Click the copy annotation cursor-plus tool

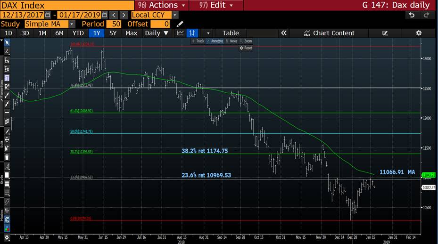click(7, 148)
